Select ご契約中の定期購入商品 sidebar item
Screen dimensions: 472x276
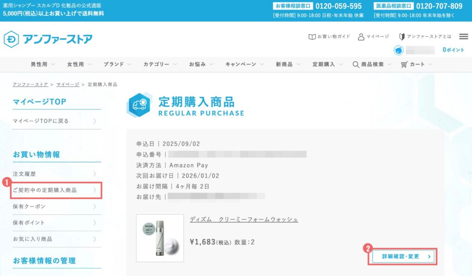coord(57,191)
